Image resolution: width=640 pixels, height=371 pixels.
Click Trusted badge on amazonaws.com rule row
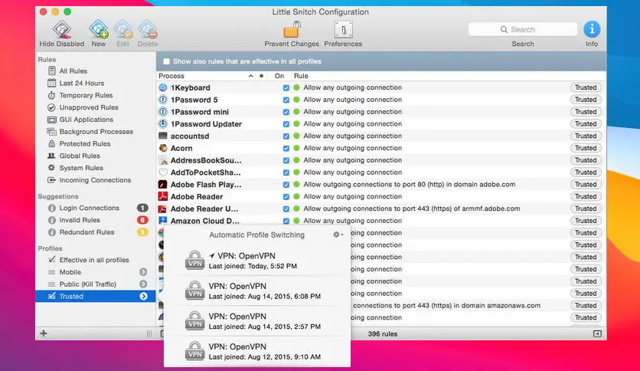pos(586,306)
